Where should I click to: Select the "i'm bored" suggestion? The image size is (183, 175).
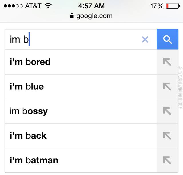30,62
